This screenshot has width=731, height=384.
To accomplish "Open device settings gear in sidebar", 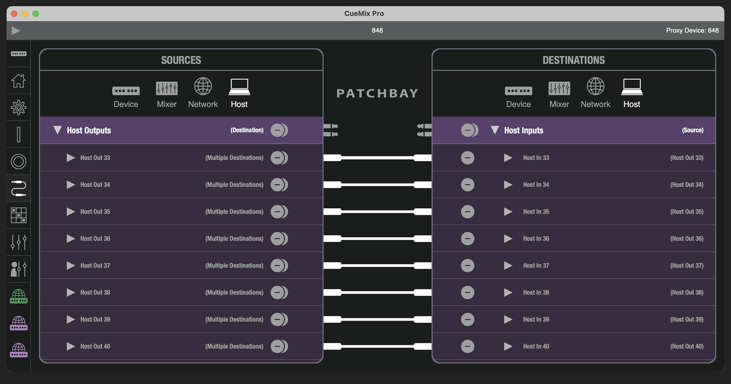I will tap(18, 108).
